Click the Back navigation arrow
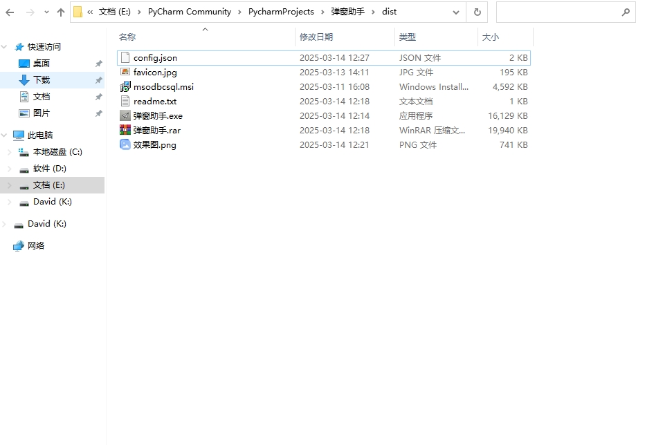Image resolution: width=645 pixels, height=445 pixels. (10, 12)
